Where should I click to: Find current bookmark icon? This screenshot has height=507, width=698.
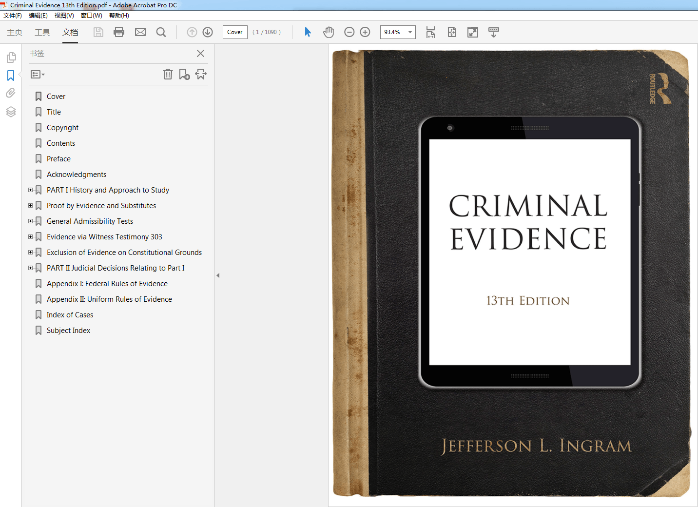(201, 74)
